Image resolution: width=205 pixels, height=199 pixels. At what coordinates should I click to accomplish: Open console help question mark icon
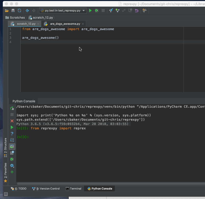coord(12,134)
